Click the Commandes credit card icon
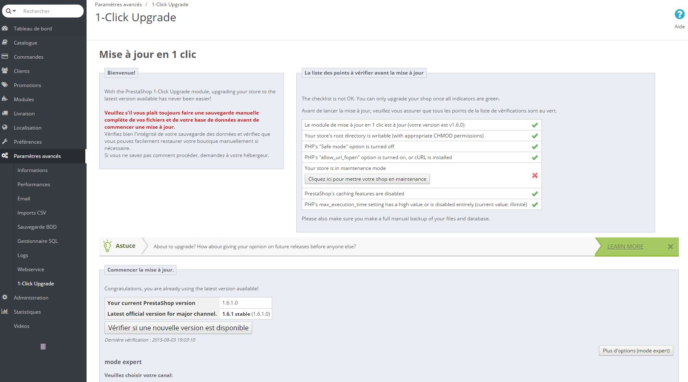 5,57
